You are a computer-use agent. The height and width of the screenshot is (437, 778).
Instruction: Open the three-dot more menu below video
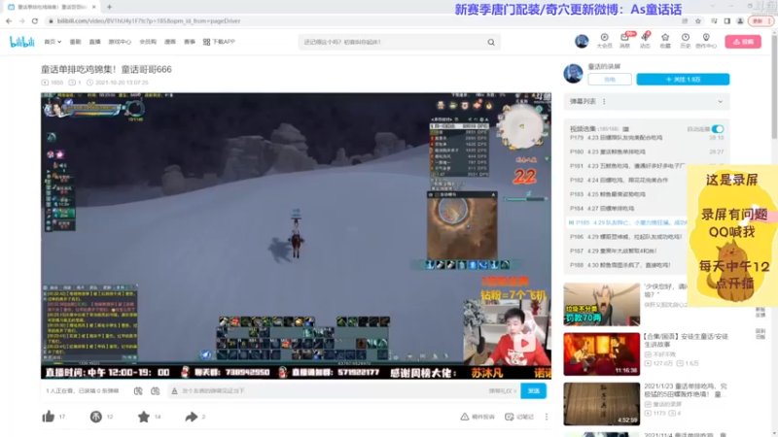point(547,417)
